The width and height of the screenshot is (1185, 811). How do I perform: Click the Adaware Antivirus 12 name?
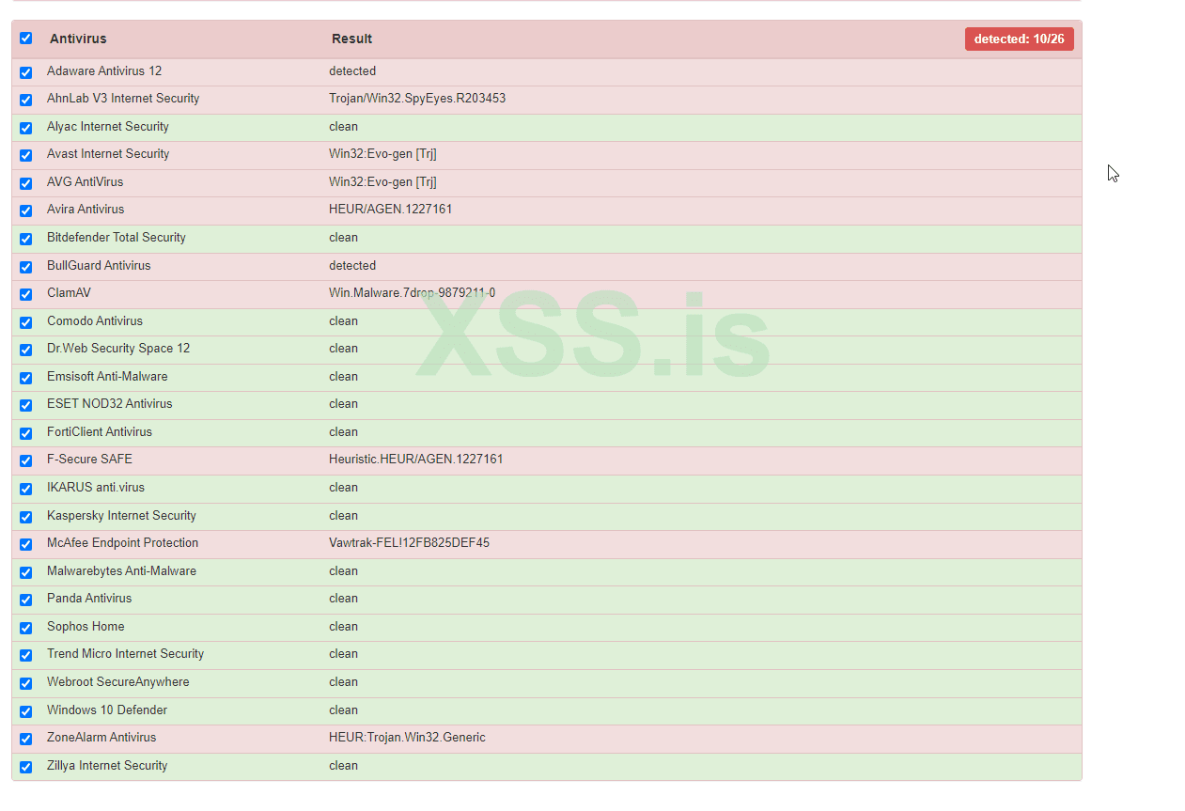click(104, 71)
